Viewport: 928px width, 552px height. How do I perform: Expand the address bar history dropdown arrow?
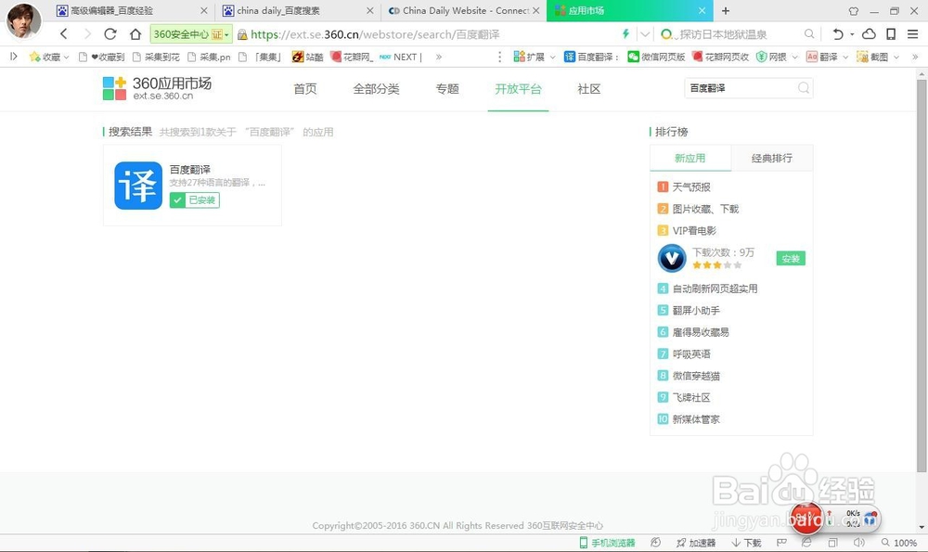pos(645,34)
